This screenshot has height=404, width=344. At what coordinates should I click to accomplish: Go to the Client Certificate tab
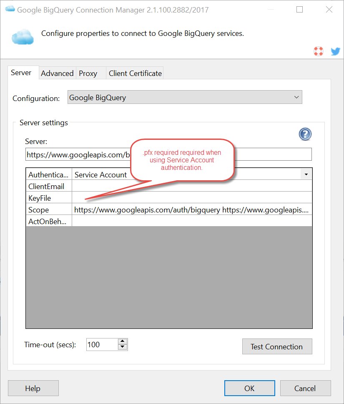[135, 73]
